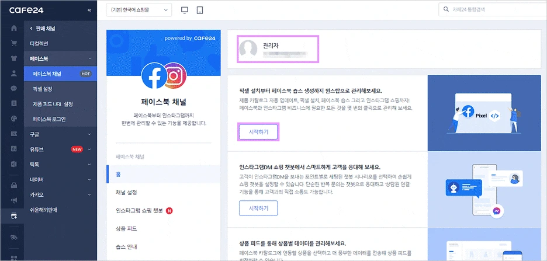Image resolution: width=547 pixels, height=261 pixels.
Task: Open the active sales channel icon
Action: pyautogui.click(x=14, y=216)
